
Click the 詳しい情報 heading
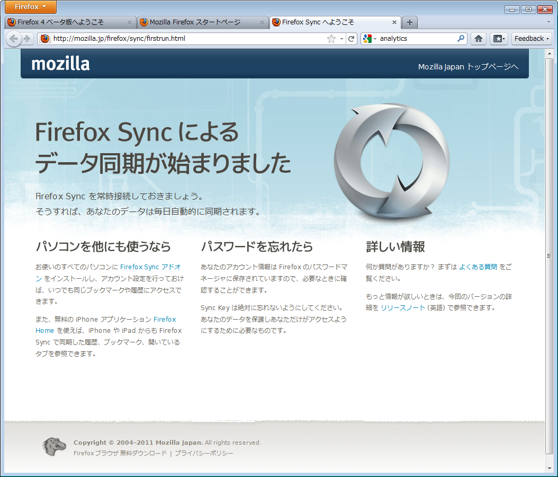pos(395,246)
